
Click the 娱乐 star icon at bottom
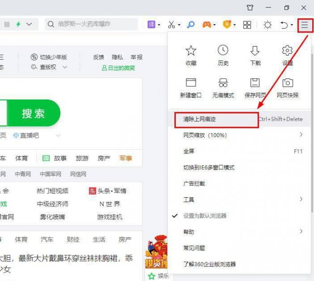point(152,276)
